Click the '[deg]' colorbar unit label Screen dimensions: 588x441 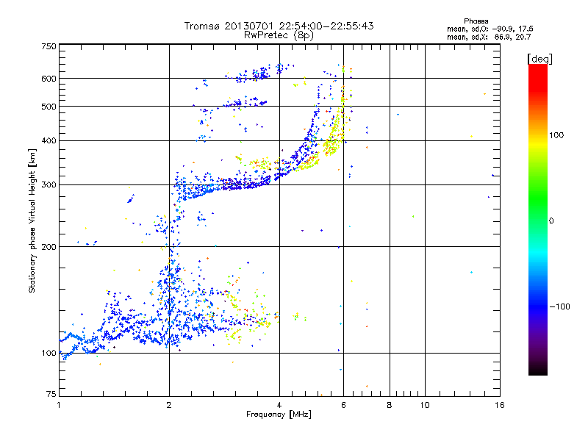click(539, 59)
